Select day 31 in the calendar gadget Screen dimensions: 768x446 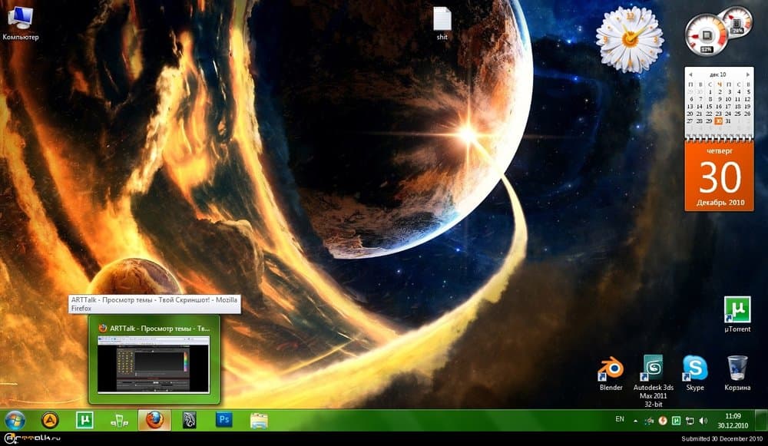729,121
